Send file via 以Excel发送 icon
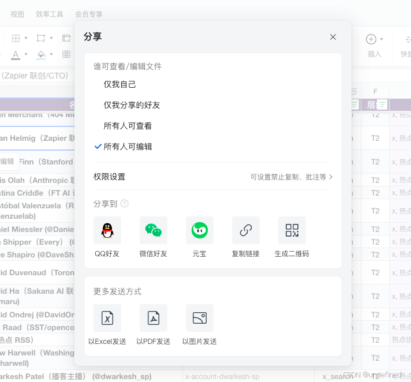 click(x=107, y=318)
